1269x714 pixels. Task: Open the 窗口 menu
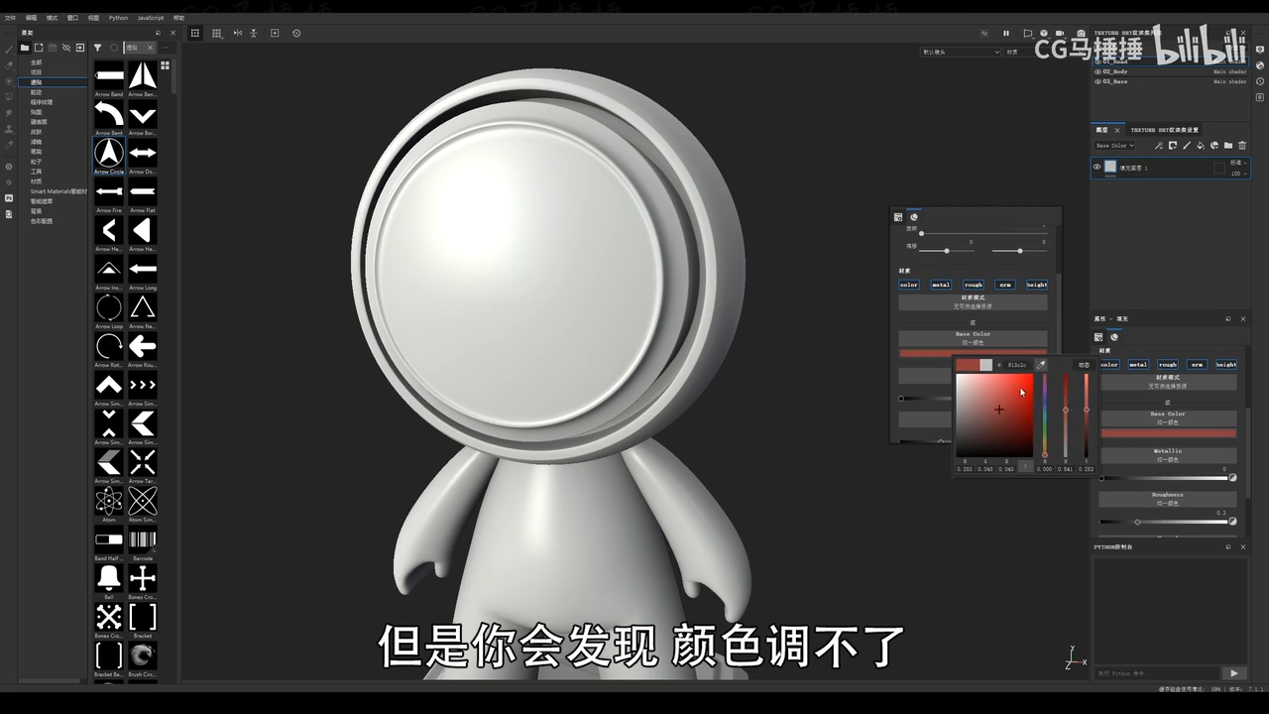(72, 18)
